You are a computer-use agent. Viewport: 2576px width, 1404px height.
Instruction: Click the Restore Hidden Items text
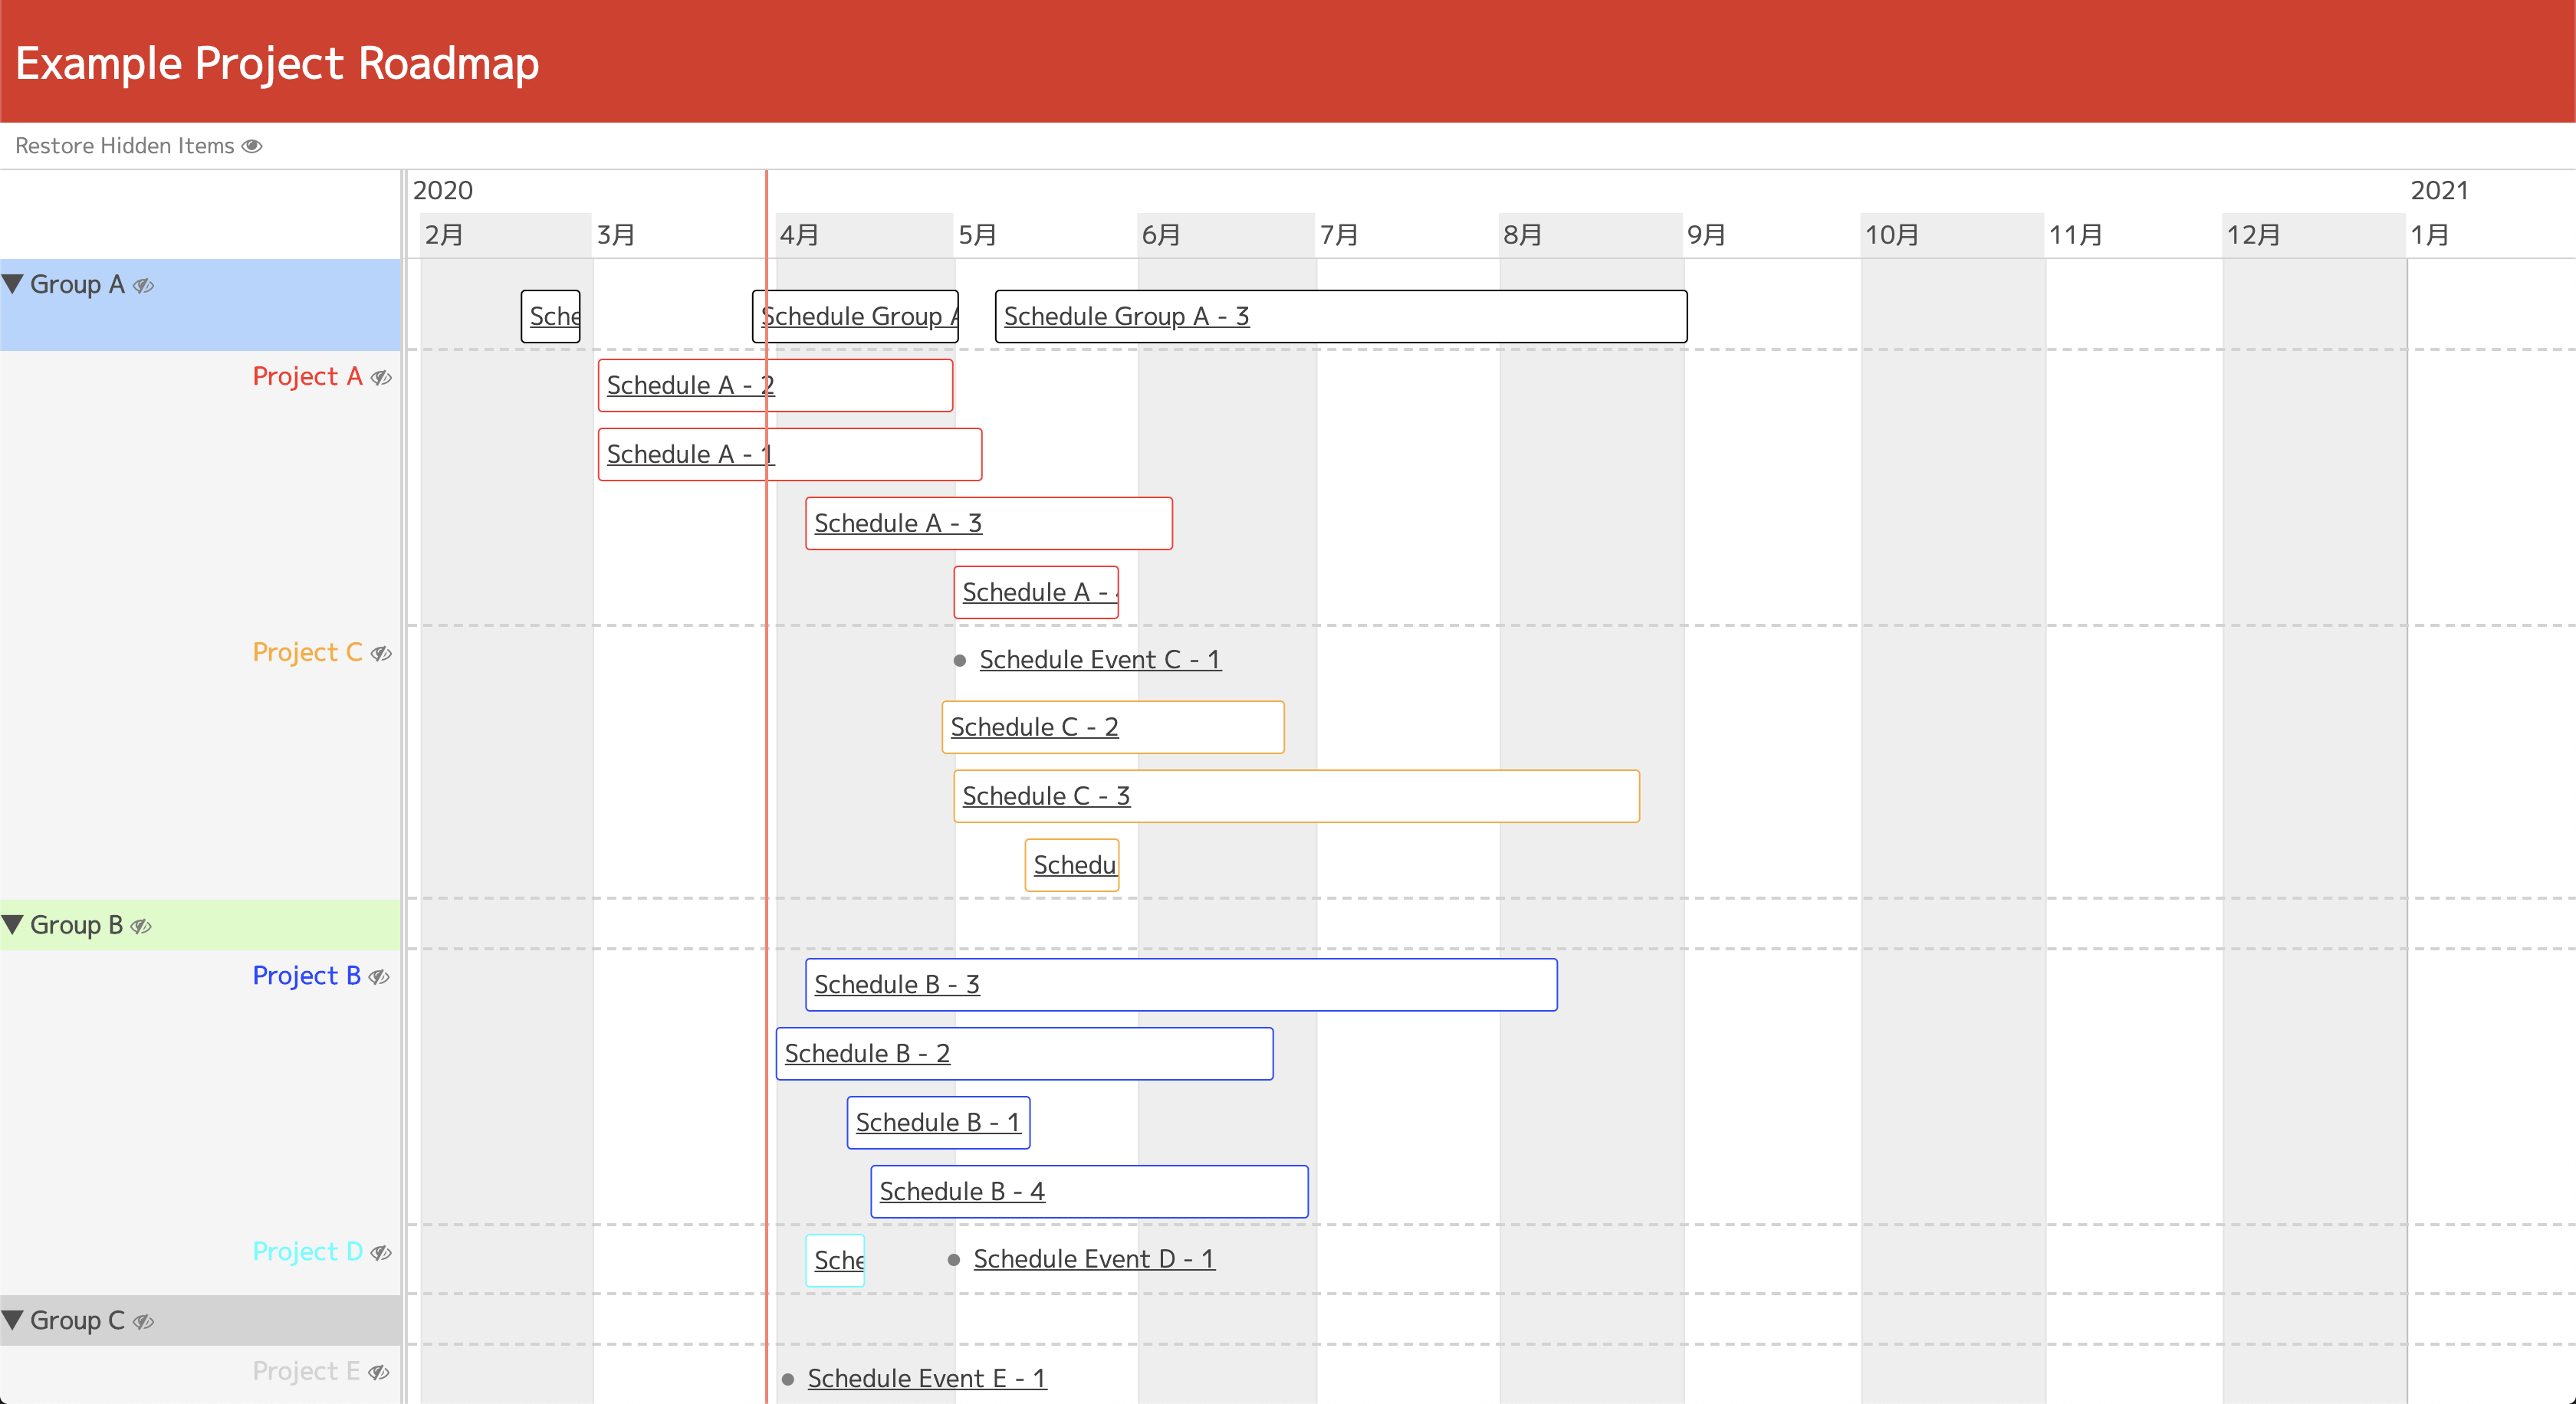pyautogui.click(x=125, y=146)
